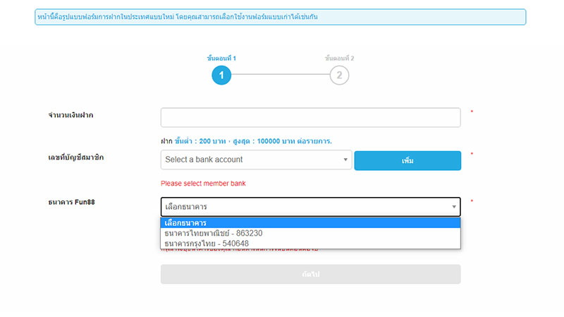Click the arrow of the member bank account dropdown
564x317 pixels.
click(345, 160)
